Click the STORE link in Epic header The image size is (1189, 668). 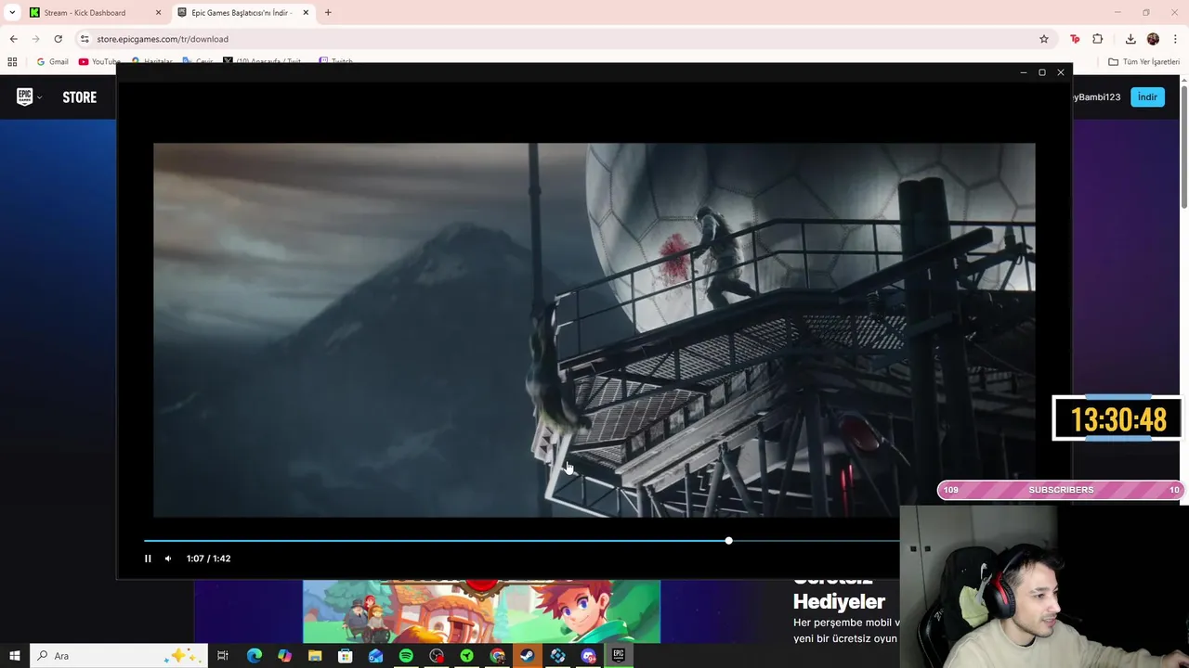(79, 97)
